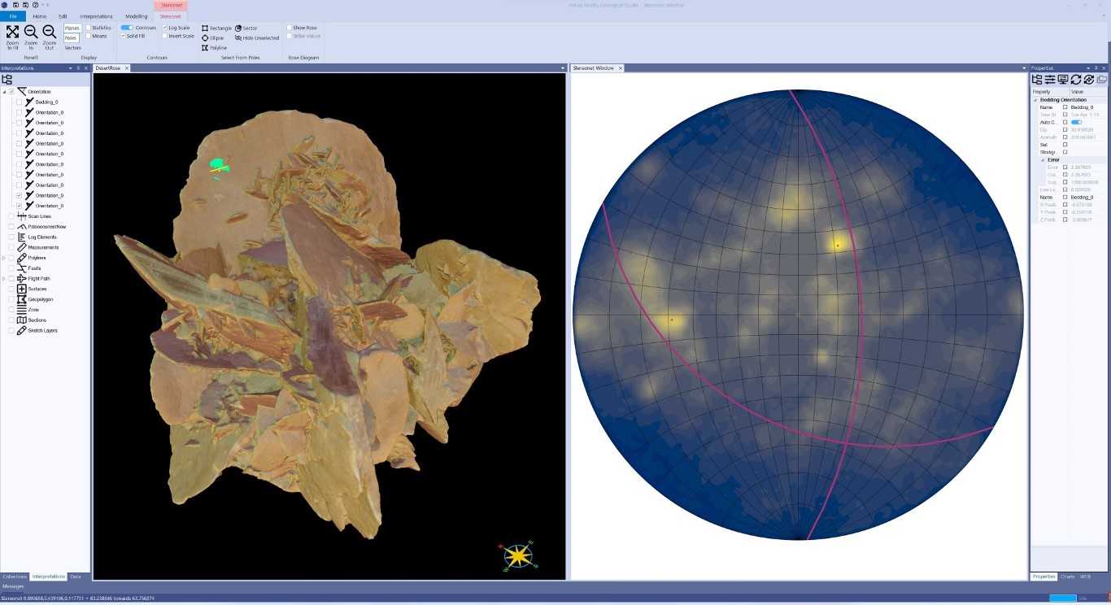
Task: Expand the Polylines tree item
Action: (3, 258)
